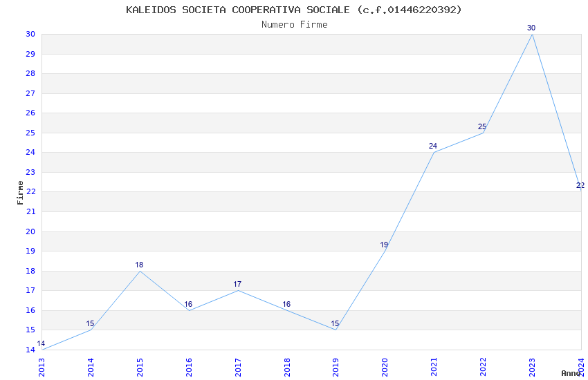
Task: Select x-axis year 2016
Action: [x=189, y=368]
